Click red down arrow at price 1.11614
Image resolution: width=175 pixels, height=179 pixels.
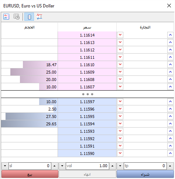tap(120, 35)
